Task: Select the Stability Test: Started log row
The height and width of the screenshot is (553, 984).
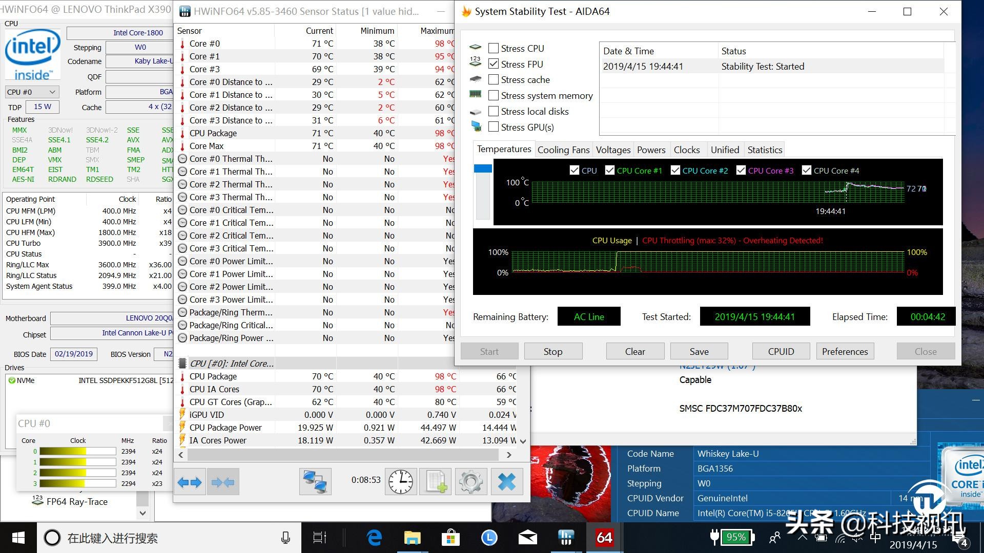Action: (771, 66)
